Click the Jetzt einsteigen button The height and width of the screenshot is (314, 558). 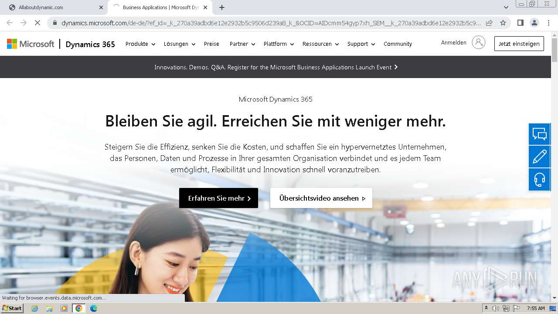519,44
